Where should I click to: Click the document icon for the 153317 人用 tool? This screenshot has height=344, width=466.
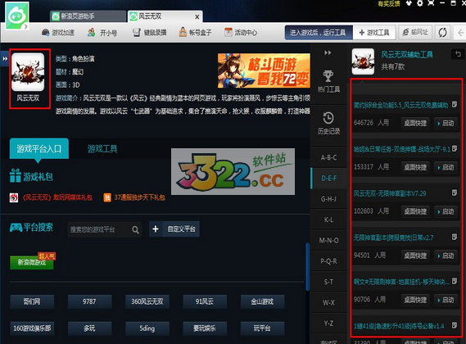(x=455, y=148)
